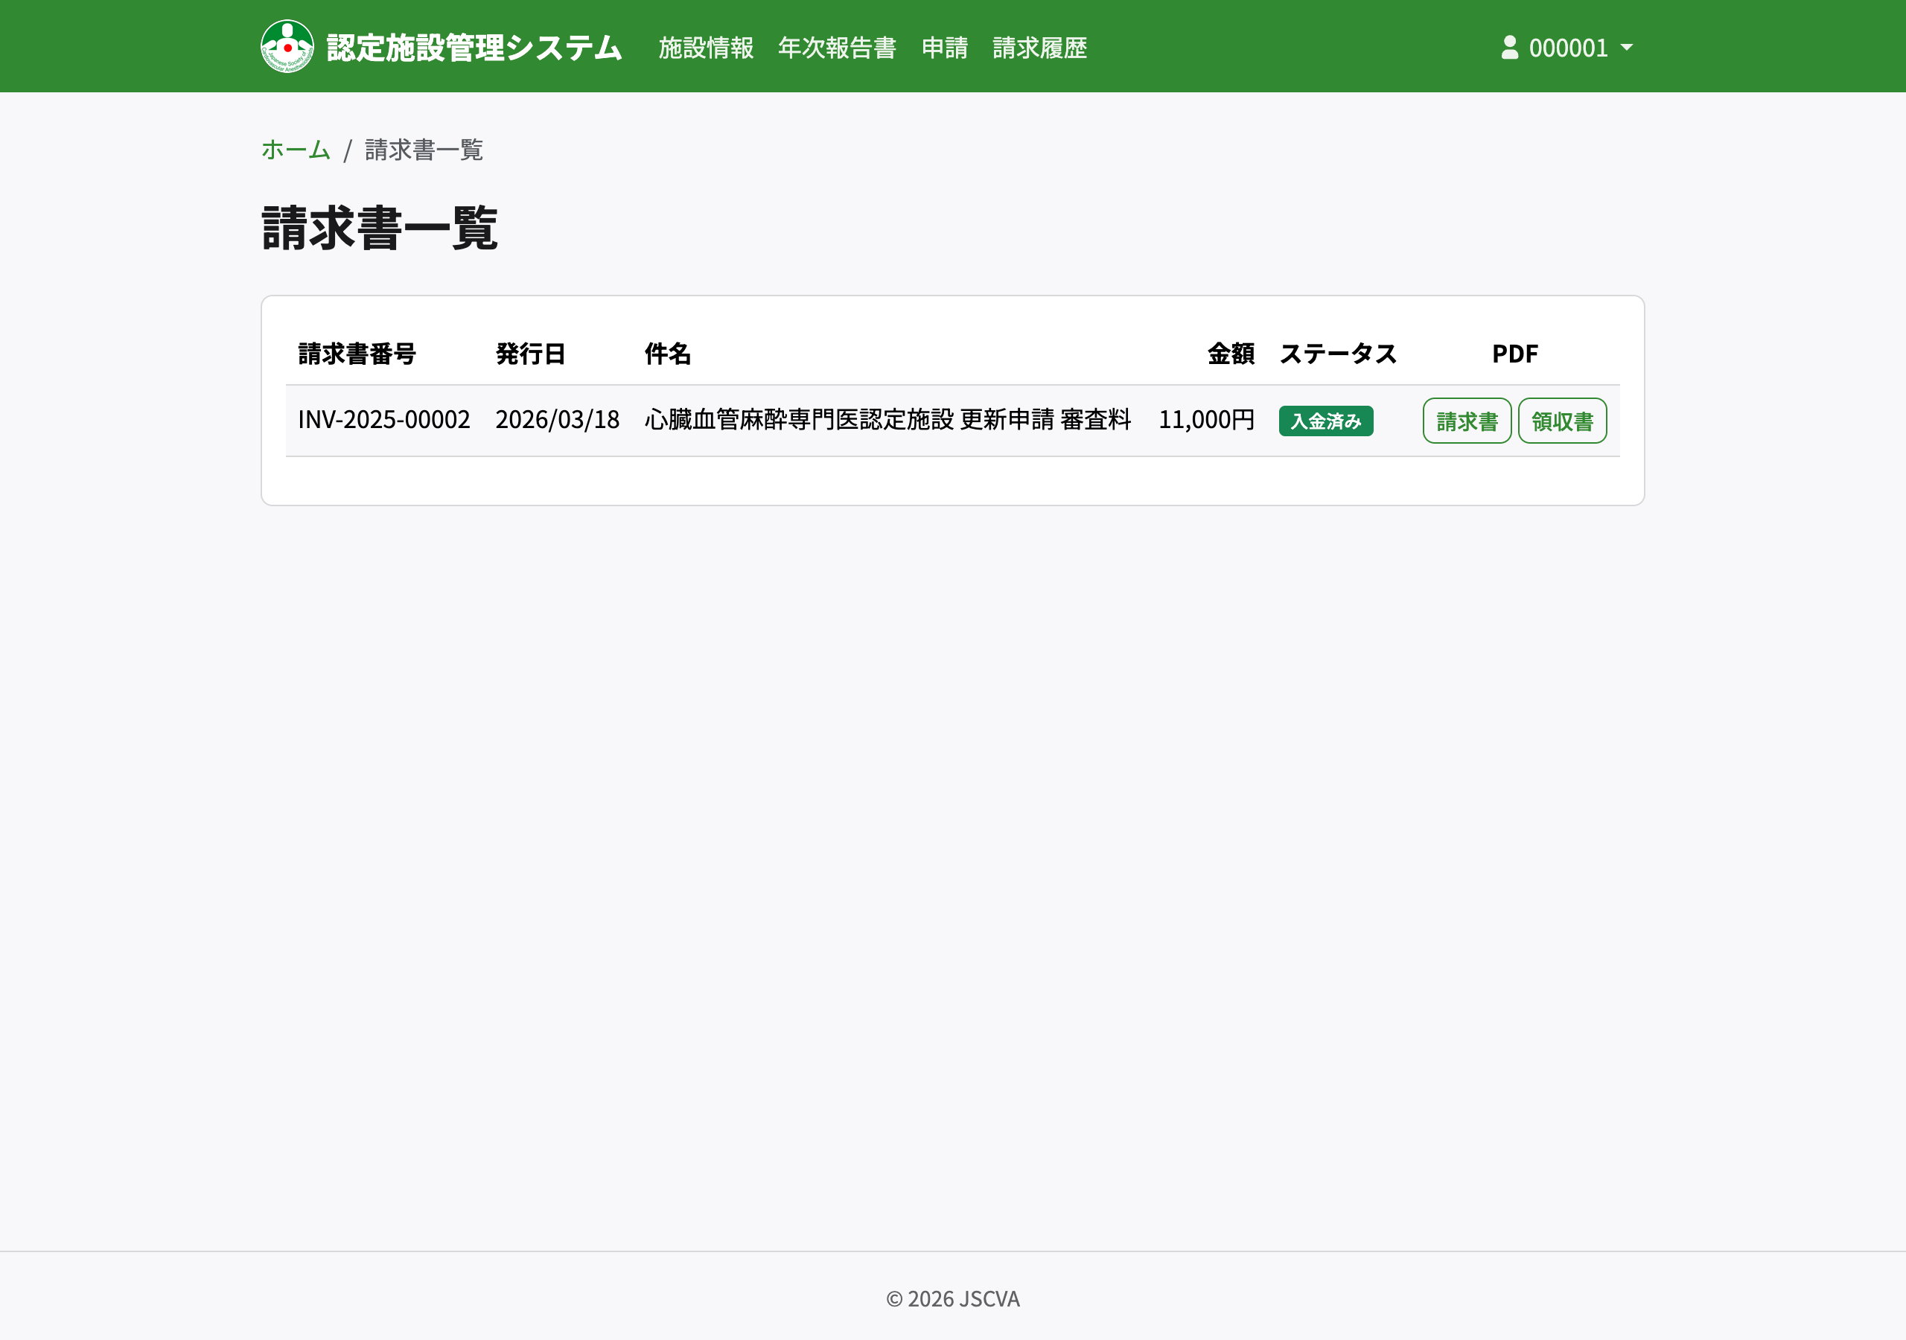Open the 請求履歴 navigation item
This screenshot has width=1906, height=1340.
pos(1039,49)
